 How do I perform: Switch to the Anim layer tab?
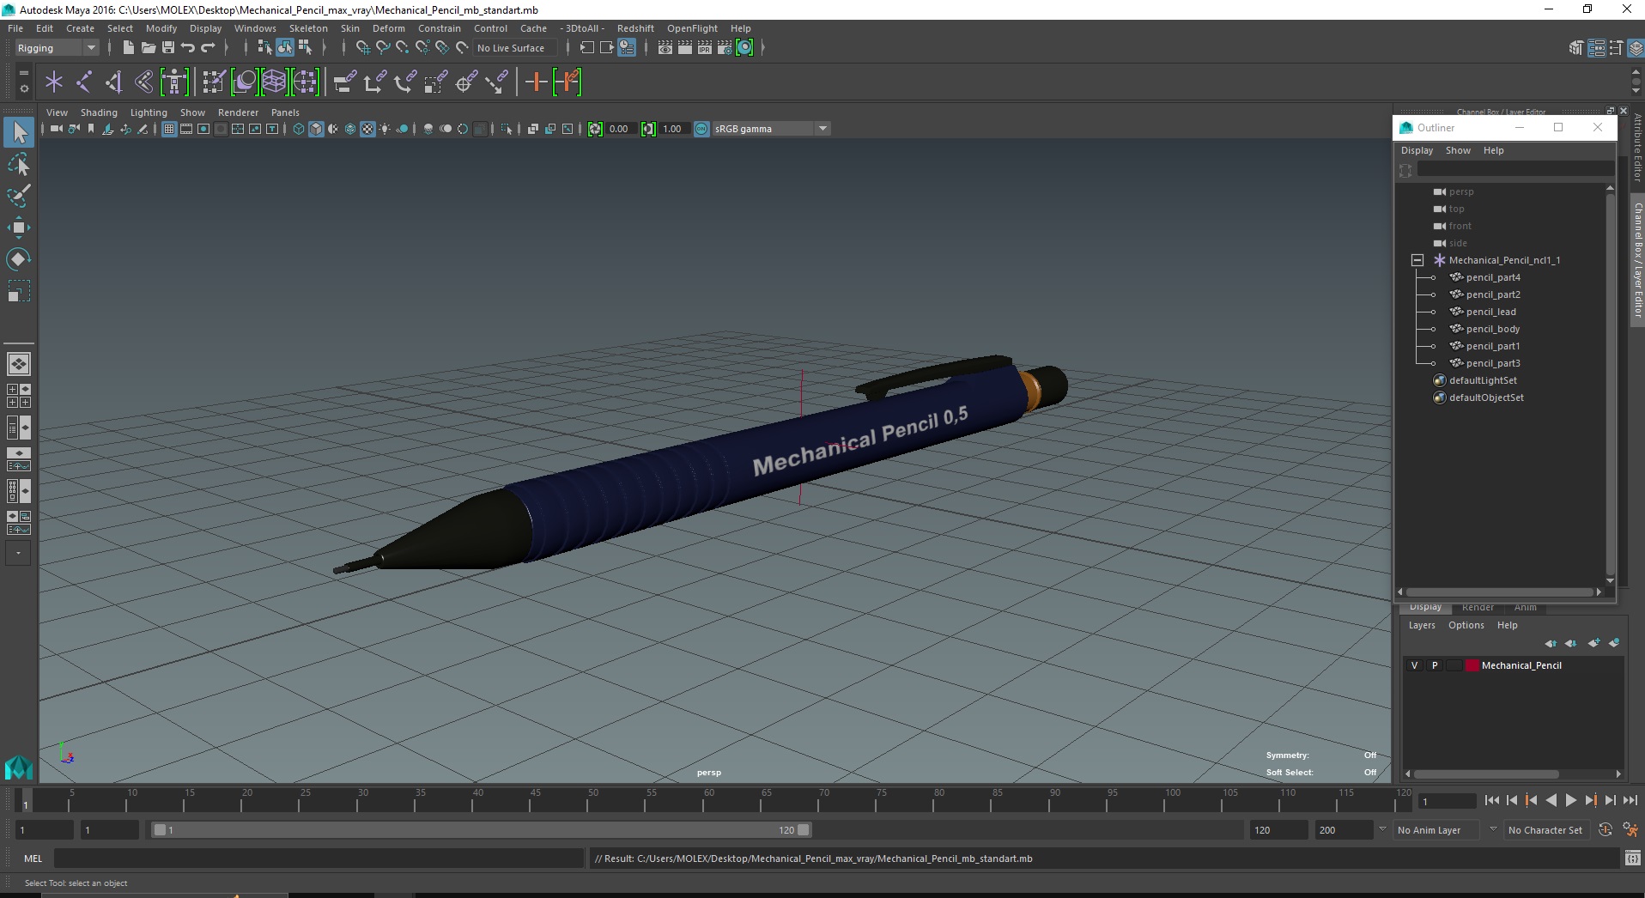pyautogui.click(x=1526, y=608)
